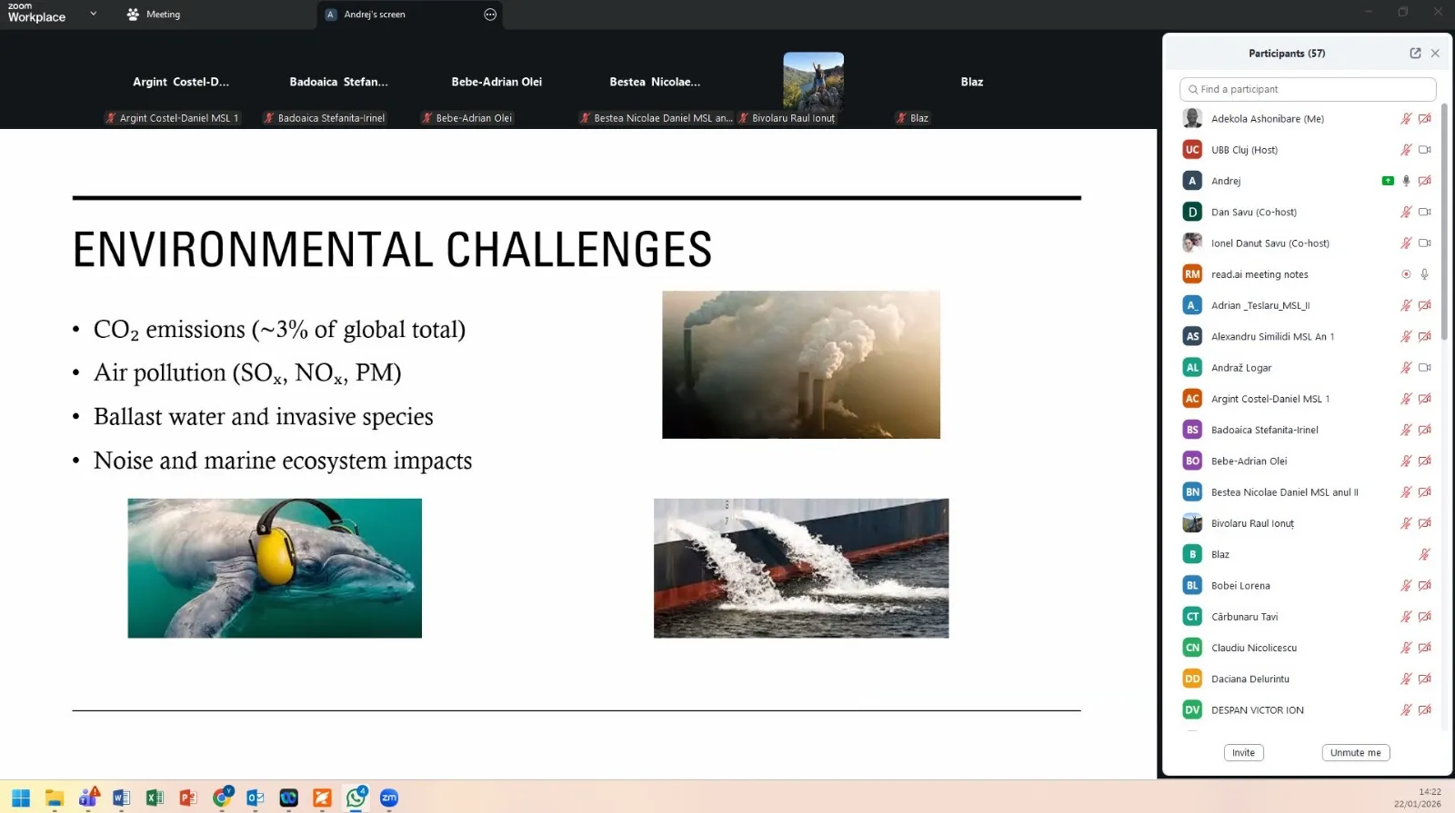This screenshot has width=1455, height=813.
Task: Open the Excel icon in the taskbar
Action: (155, 798)
